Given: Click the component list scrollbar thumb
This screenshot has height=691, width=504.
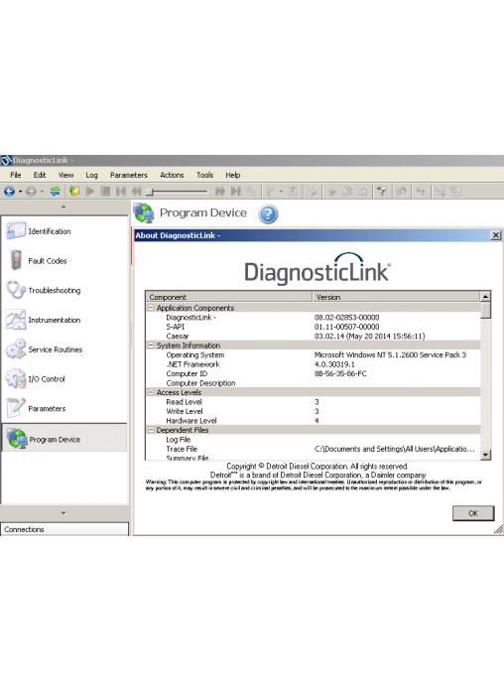Looking at the screenshot, I should tap(485, 310).
